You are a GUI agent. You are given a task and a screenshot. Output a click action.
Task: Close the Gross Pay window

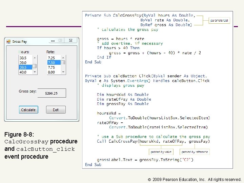pos(70,40)
